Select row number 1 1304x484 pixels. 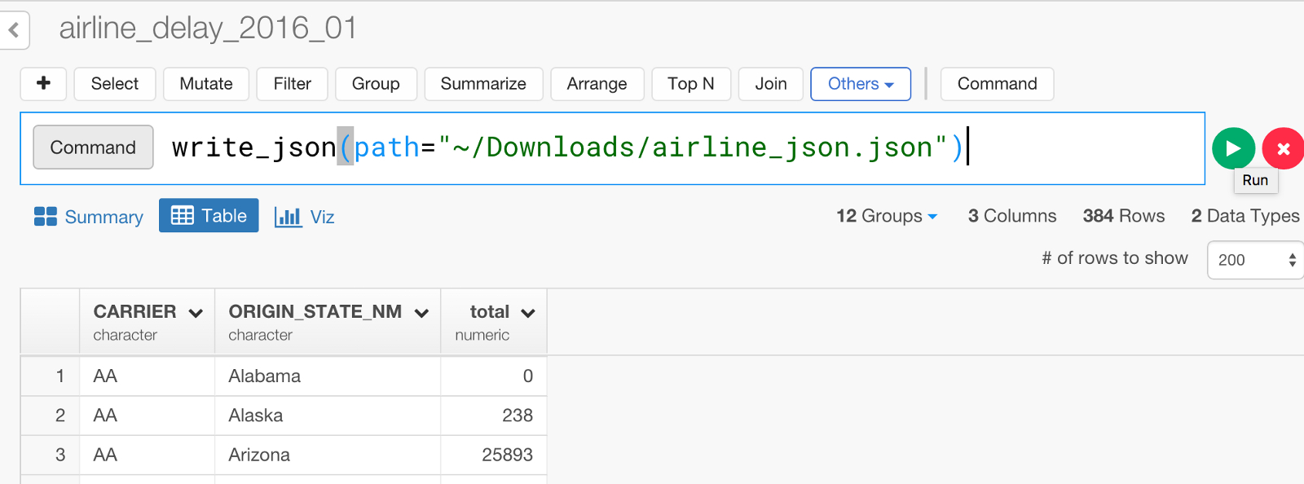51,376
